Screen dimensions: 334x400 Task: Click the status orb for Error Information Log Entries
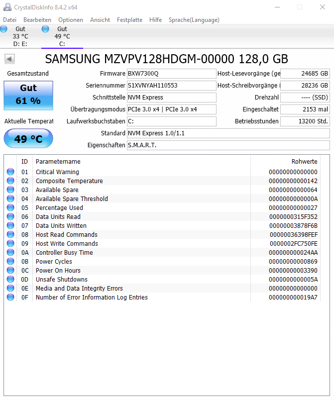point(10,297)
